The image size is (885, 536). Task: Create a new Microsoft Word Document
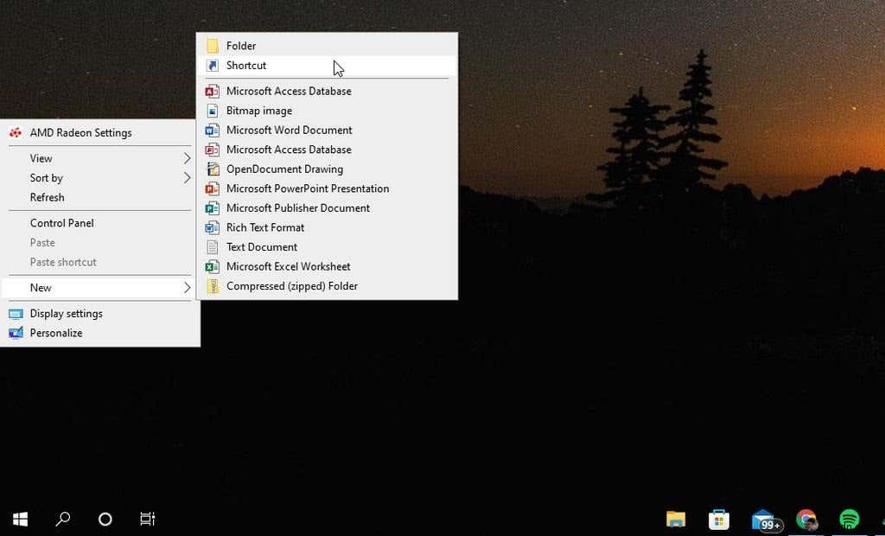click(289, 130)
